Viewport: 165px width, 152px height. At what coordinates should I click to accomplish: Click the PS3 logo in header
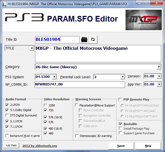(x=24, y=17)
